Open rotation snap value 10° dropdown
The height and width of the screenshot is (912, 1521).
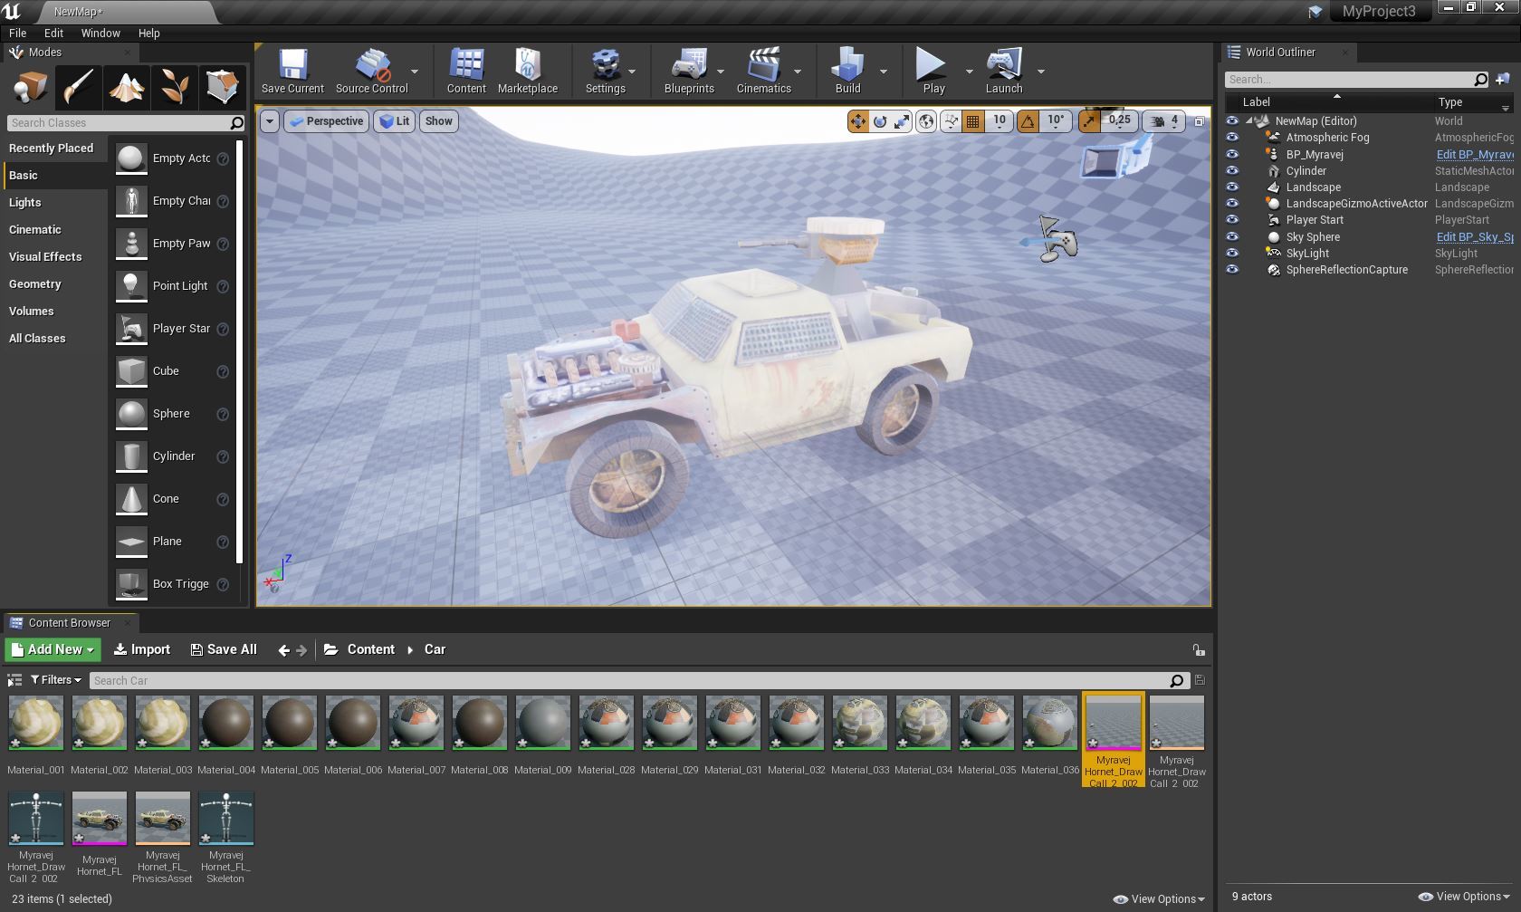[x=1056, y=121]
